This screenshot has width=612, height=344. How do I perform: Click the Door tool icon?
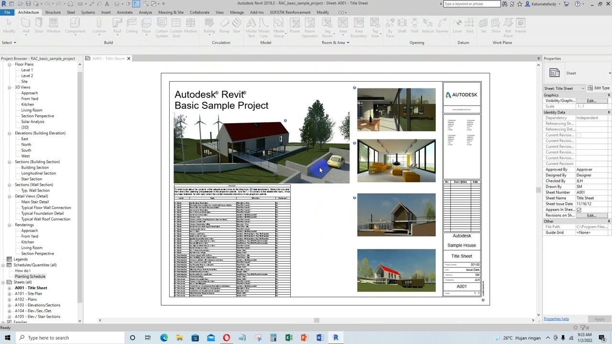pyautogui.click(x=39, y=26)
